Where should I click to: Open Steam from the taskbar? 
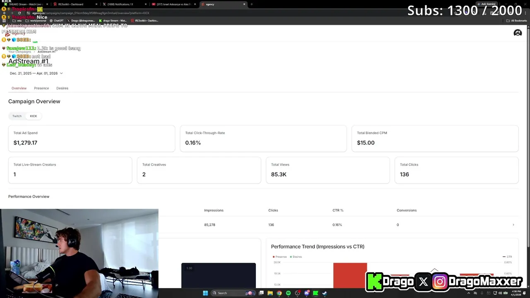coord(325,293)
